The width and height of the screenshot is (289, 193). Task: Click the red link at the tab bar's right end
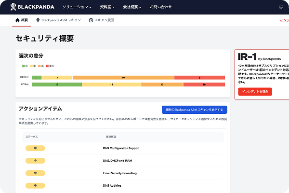(284, 20)
